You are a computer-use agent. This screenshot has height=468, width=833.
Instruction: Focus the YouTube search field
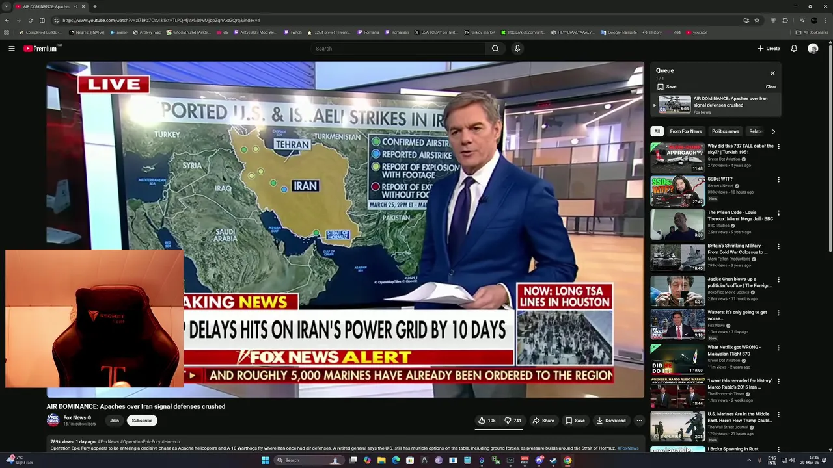[x=398, y=49]
